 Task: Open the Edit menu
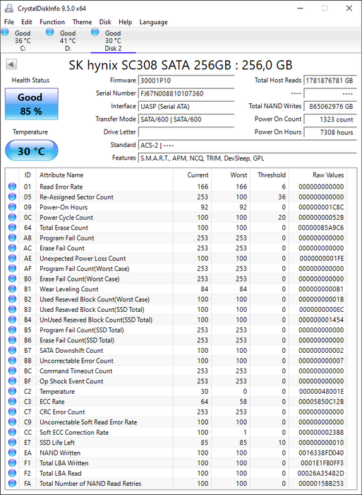point(27,22)
